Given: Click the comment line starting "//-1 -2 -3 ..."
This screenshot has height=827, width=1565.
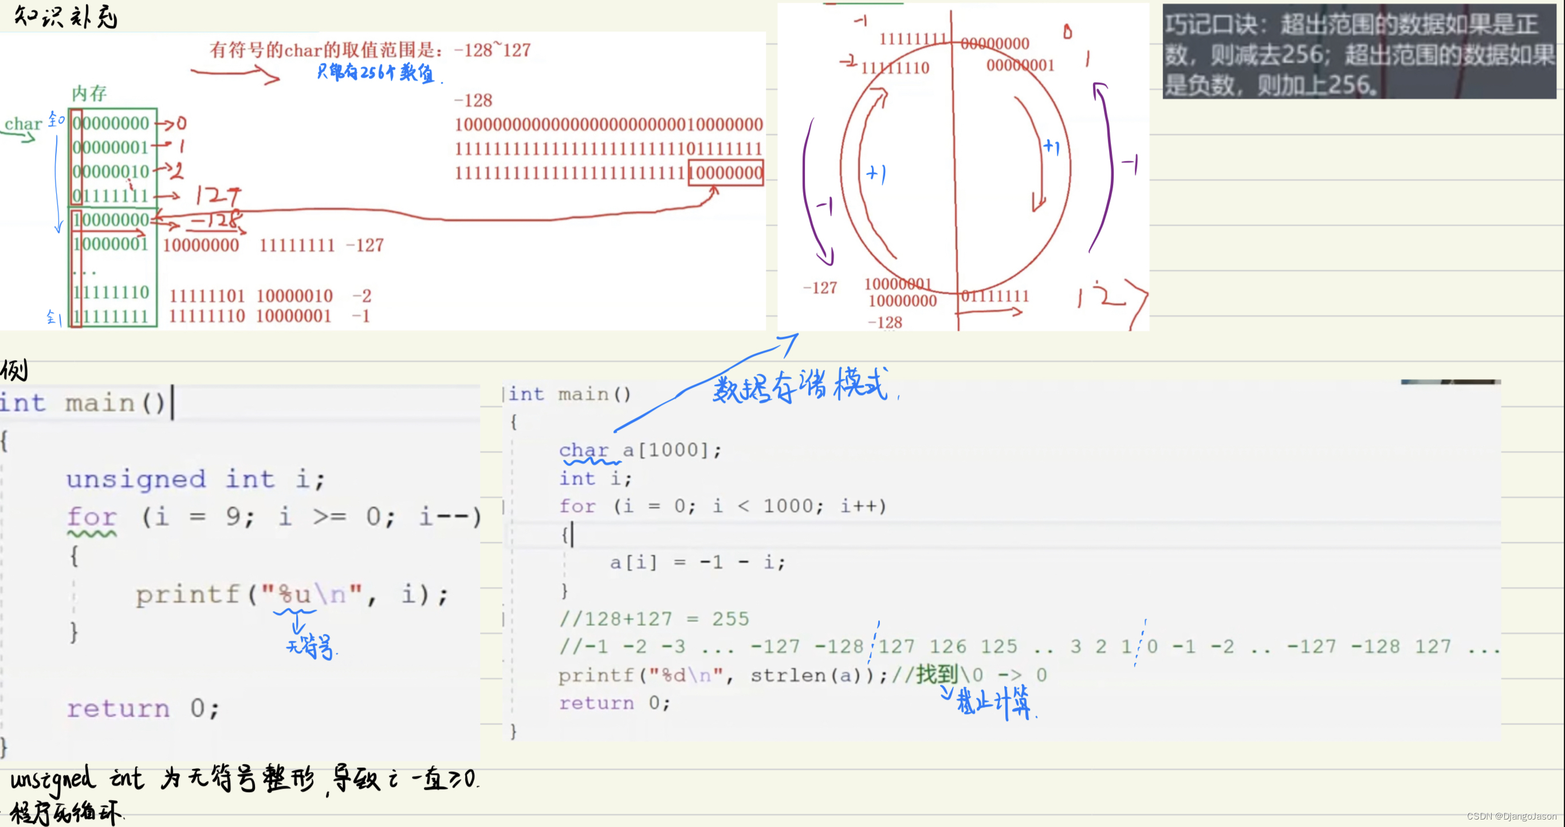Looking at the screenshot, I should click(x=1029, y=646).
